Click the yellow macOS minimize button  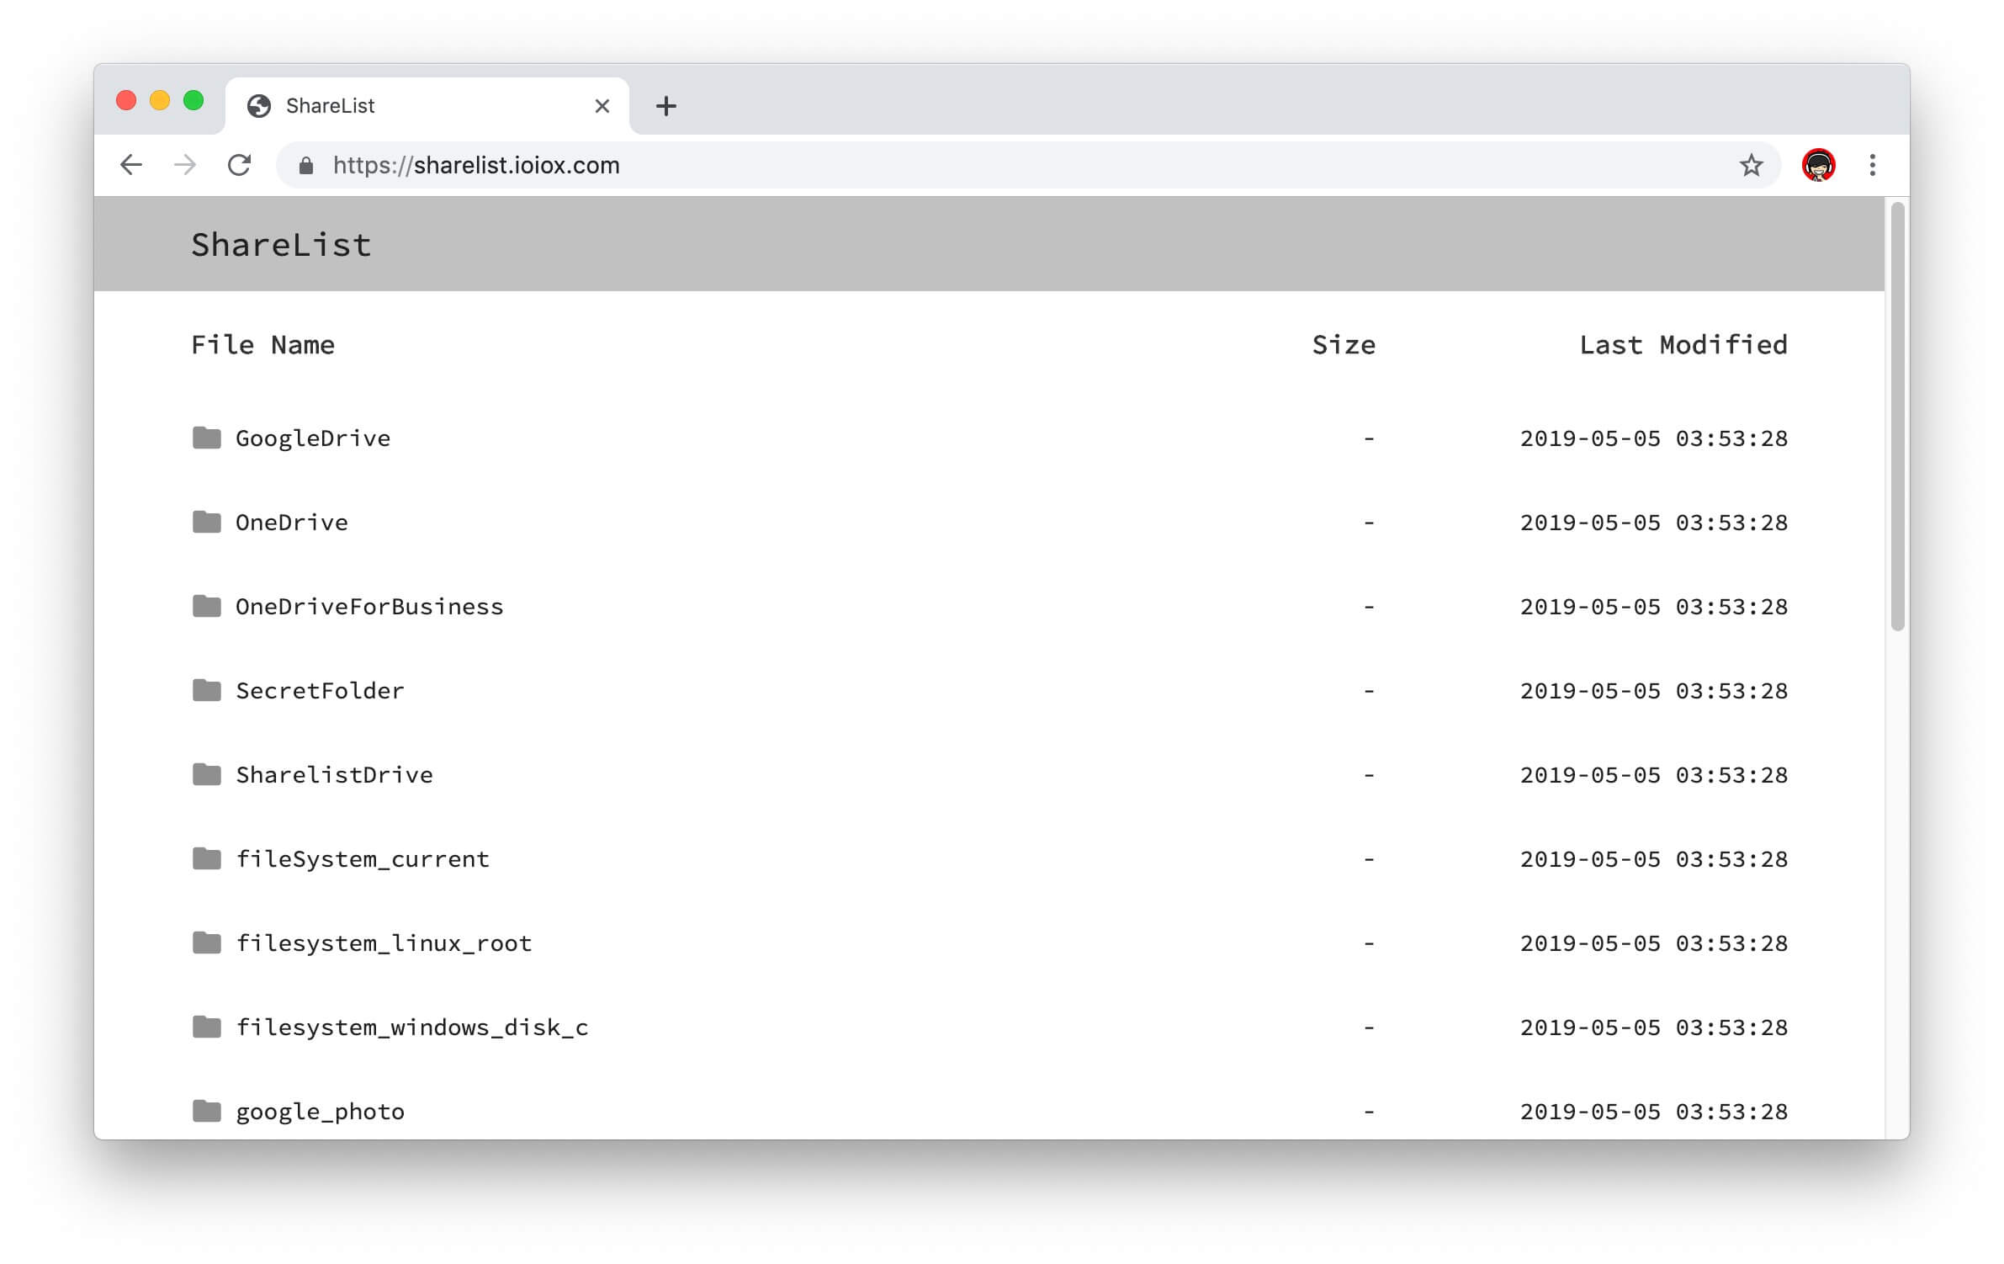(x=160, y=101)
